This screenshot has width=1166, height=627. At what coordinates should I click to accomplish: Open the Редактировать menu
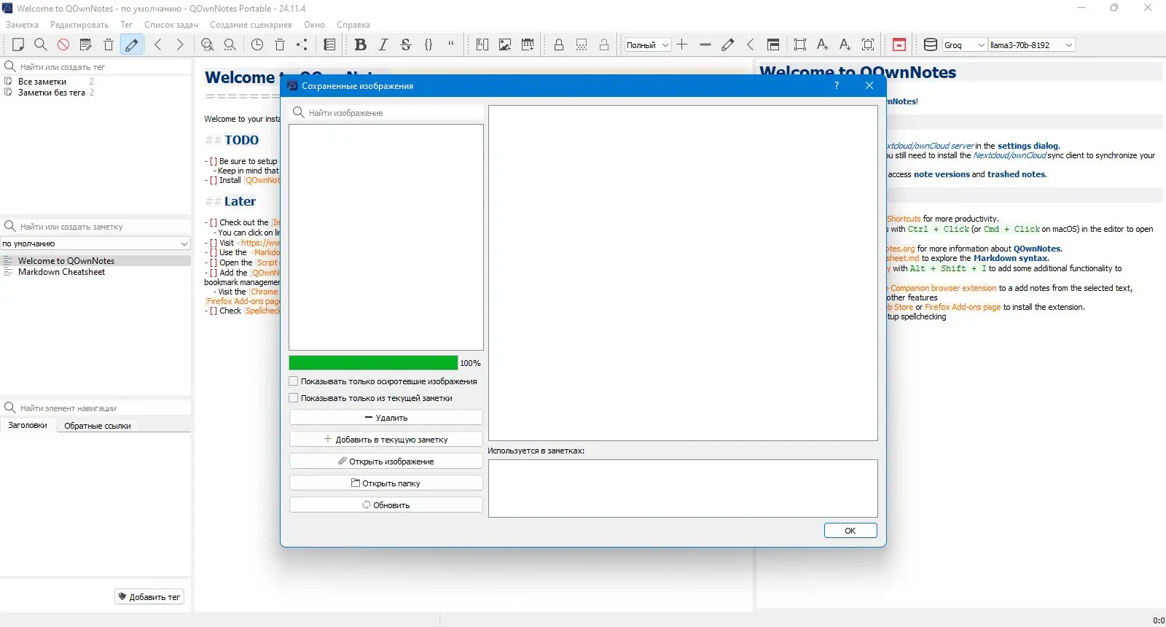coord(79,25)
